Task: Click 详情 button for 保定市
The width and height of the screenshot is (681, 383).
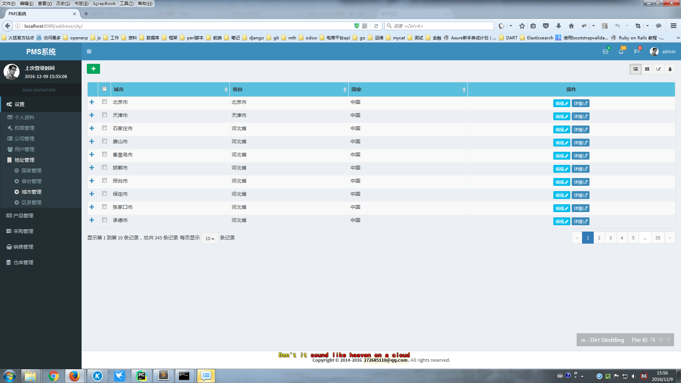Action: click(580, 195)
